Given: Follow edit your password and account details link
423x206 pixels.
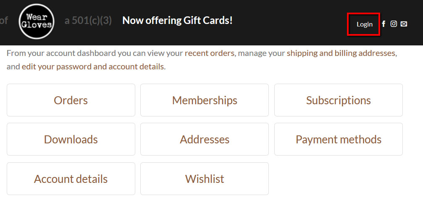Looking at the screenshot, I should [x=93, y=66].
